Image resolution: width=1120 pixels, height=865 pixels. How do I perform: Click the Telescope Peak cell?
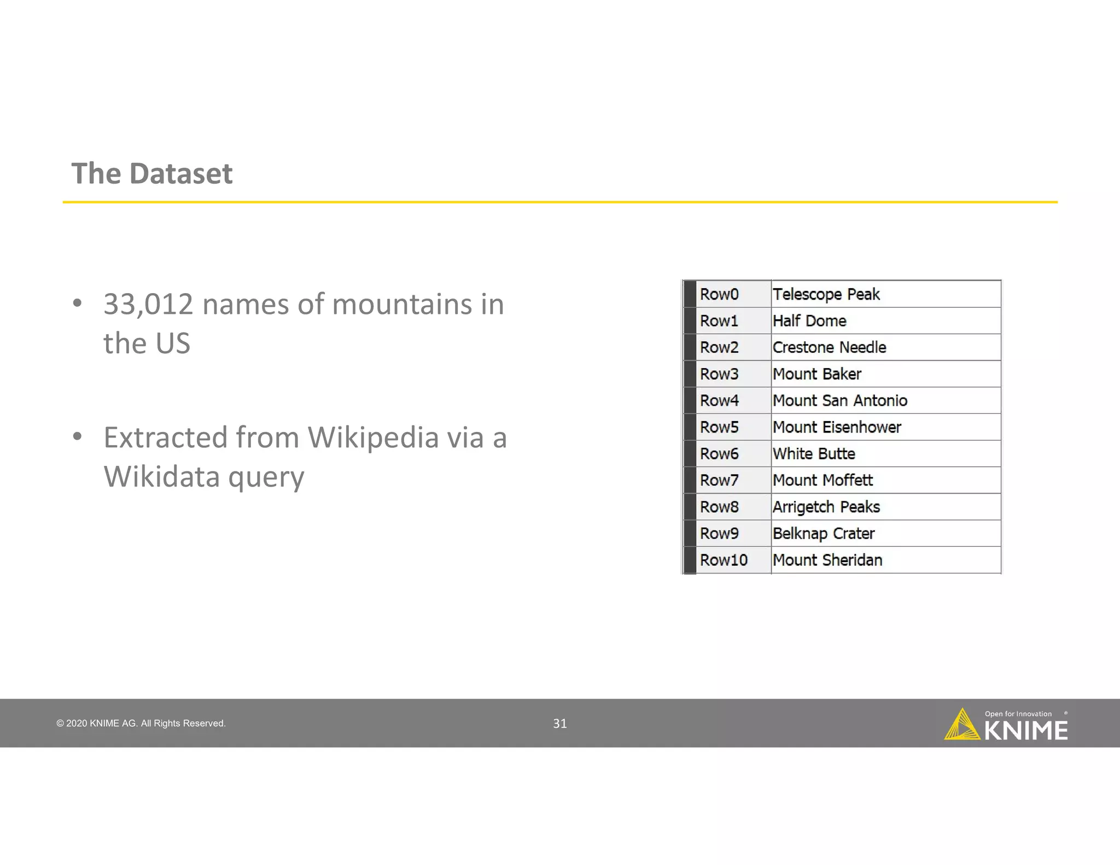pyautogui.click(x=886, y=294)
